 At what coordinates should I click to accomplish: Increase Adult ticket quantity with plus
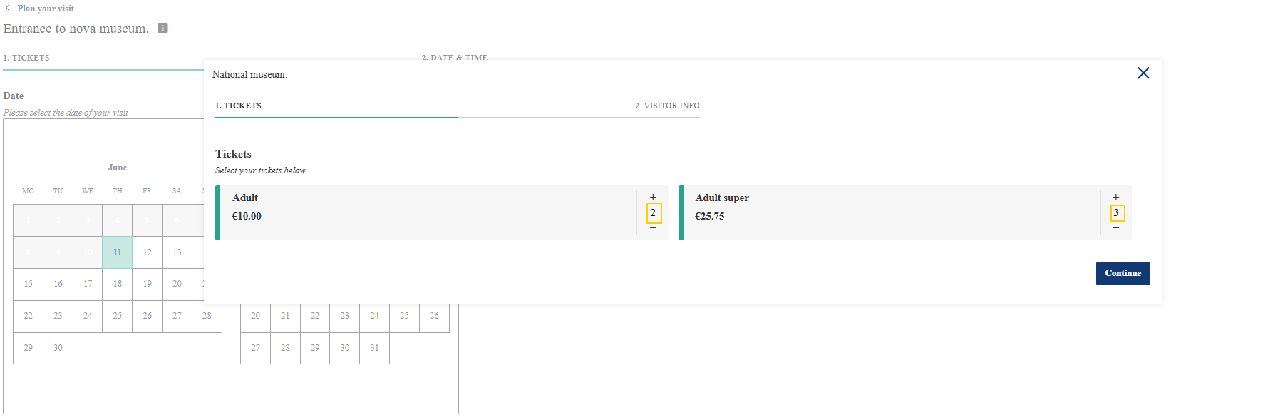click(653, 198)
